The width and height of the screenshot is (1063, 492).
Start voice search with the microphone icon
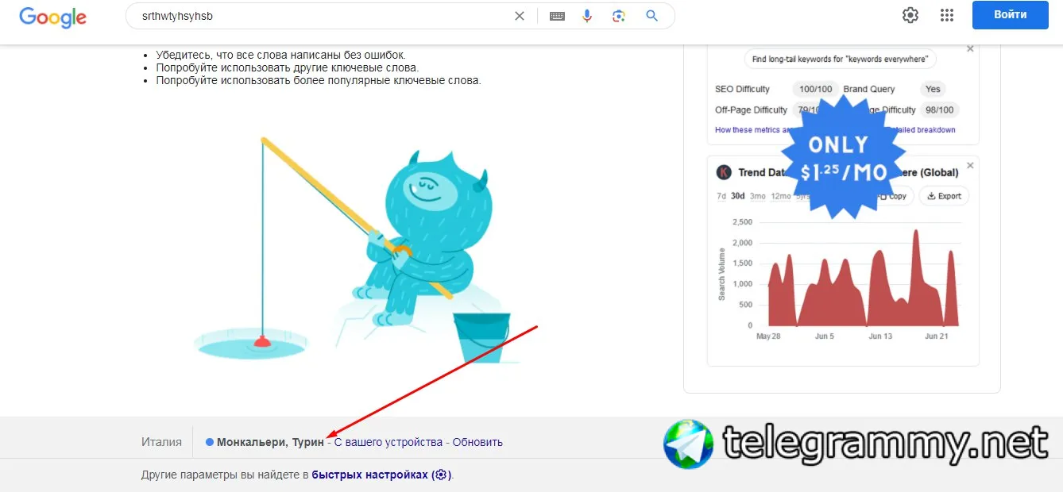click(x=587, y=16)
